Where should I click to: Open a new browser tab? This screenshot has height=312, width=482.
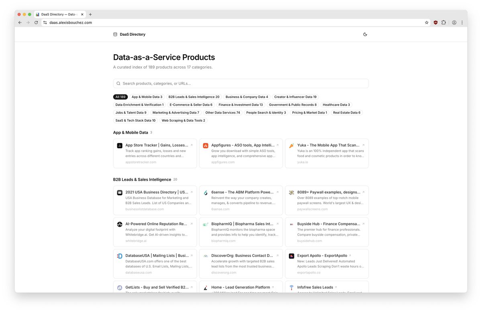pyautogui.click(x=90, y=14)
